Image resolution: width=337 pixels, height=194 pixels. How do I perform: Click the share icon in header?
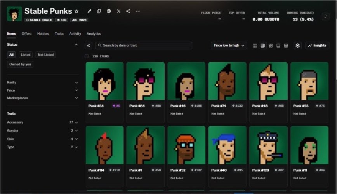pos(128,11)
